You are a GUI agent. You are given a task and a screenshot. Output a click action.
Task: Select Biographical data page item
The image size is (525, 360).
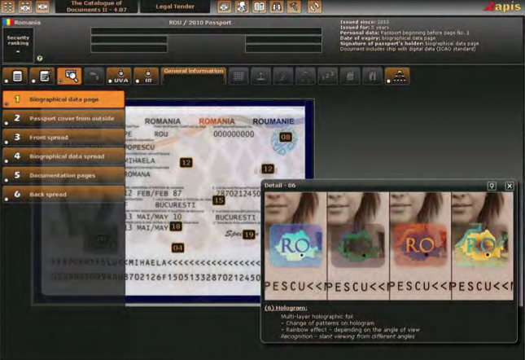(x=63, y=99)
